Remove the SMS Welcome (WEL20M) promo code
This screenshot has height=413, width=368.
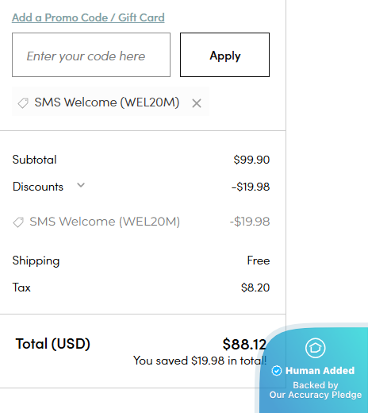[x=197, y=103]
